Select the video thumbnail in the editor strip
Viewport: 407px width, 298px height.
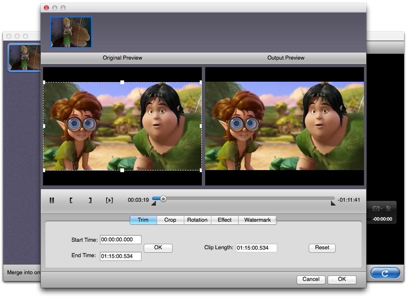[71, 33]
